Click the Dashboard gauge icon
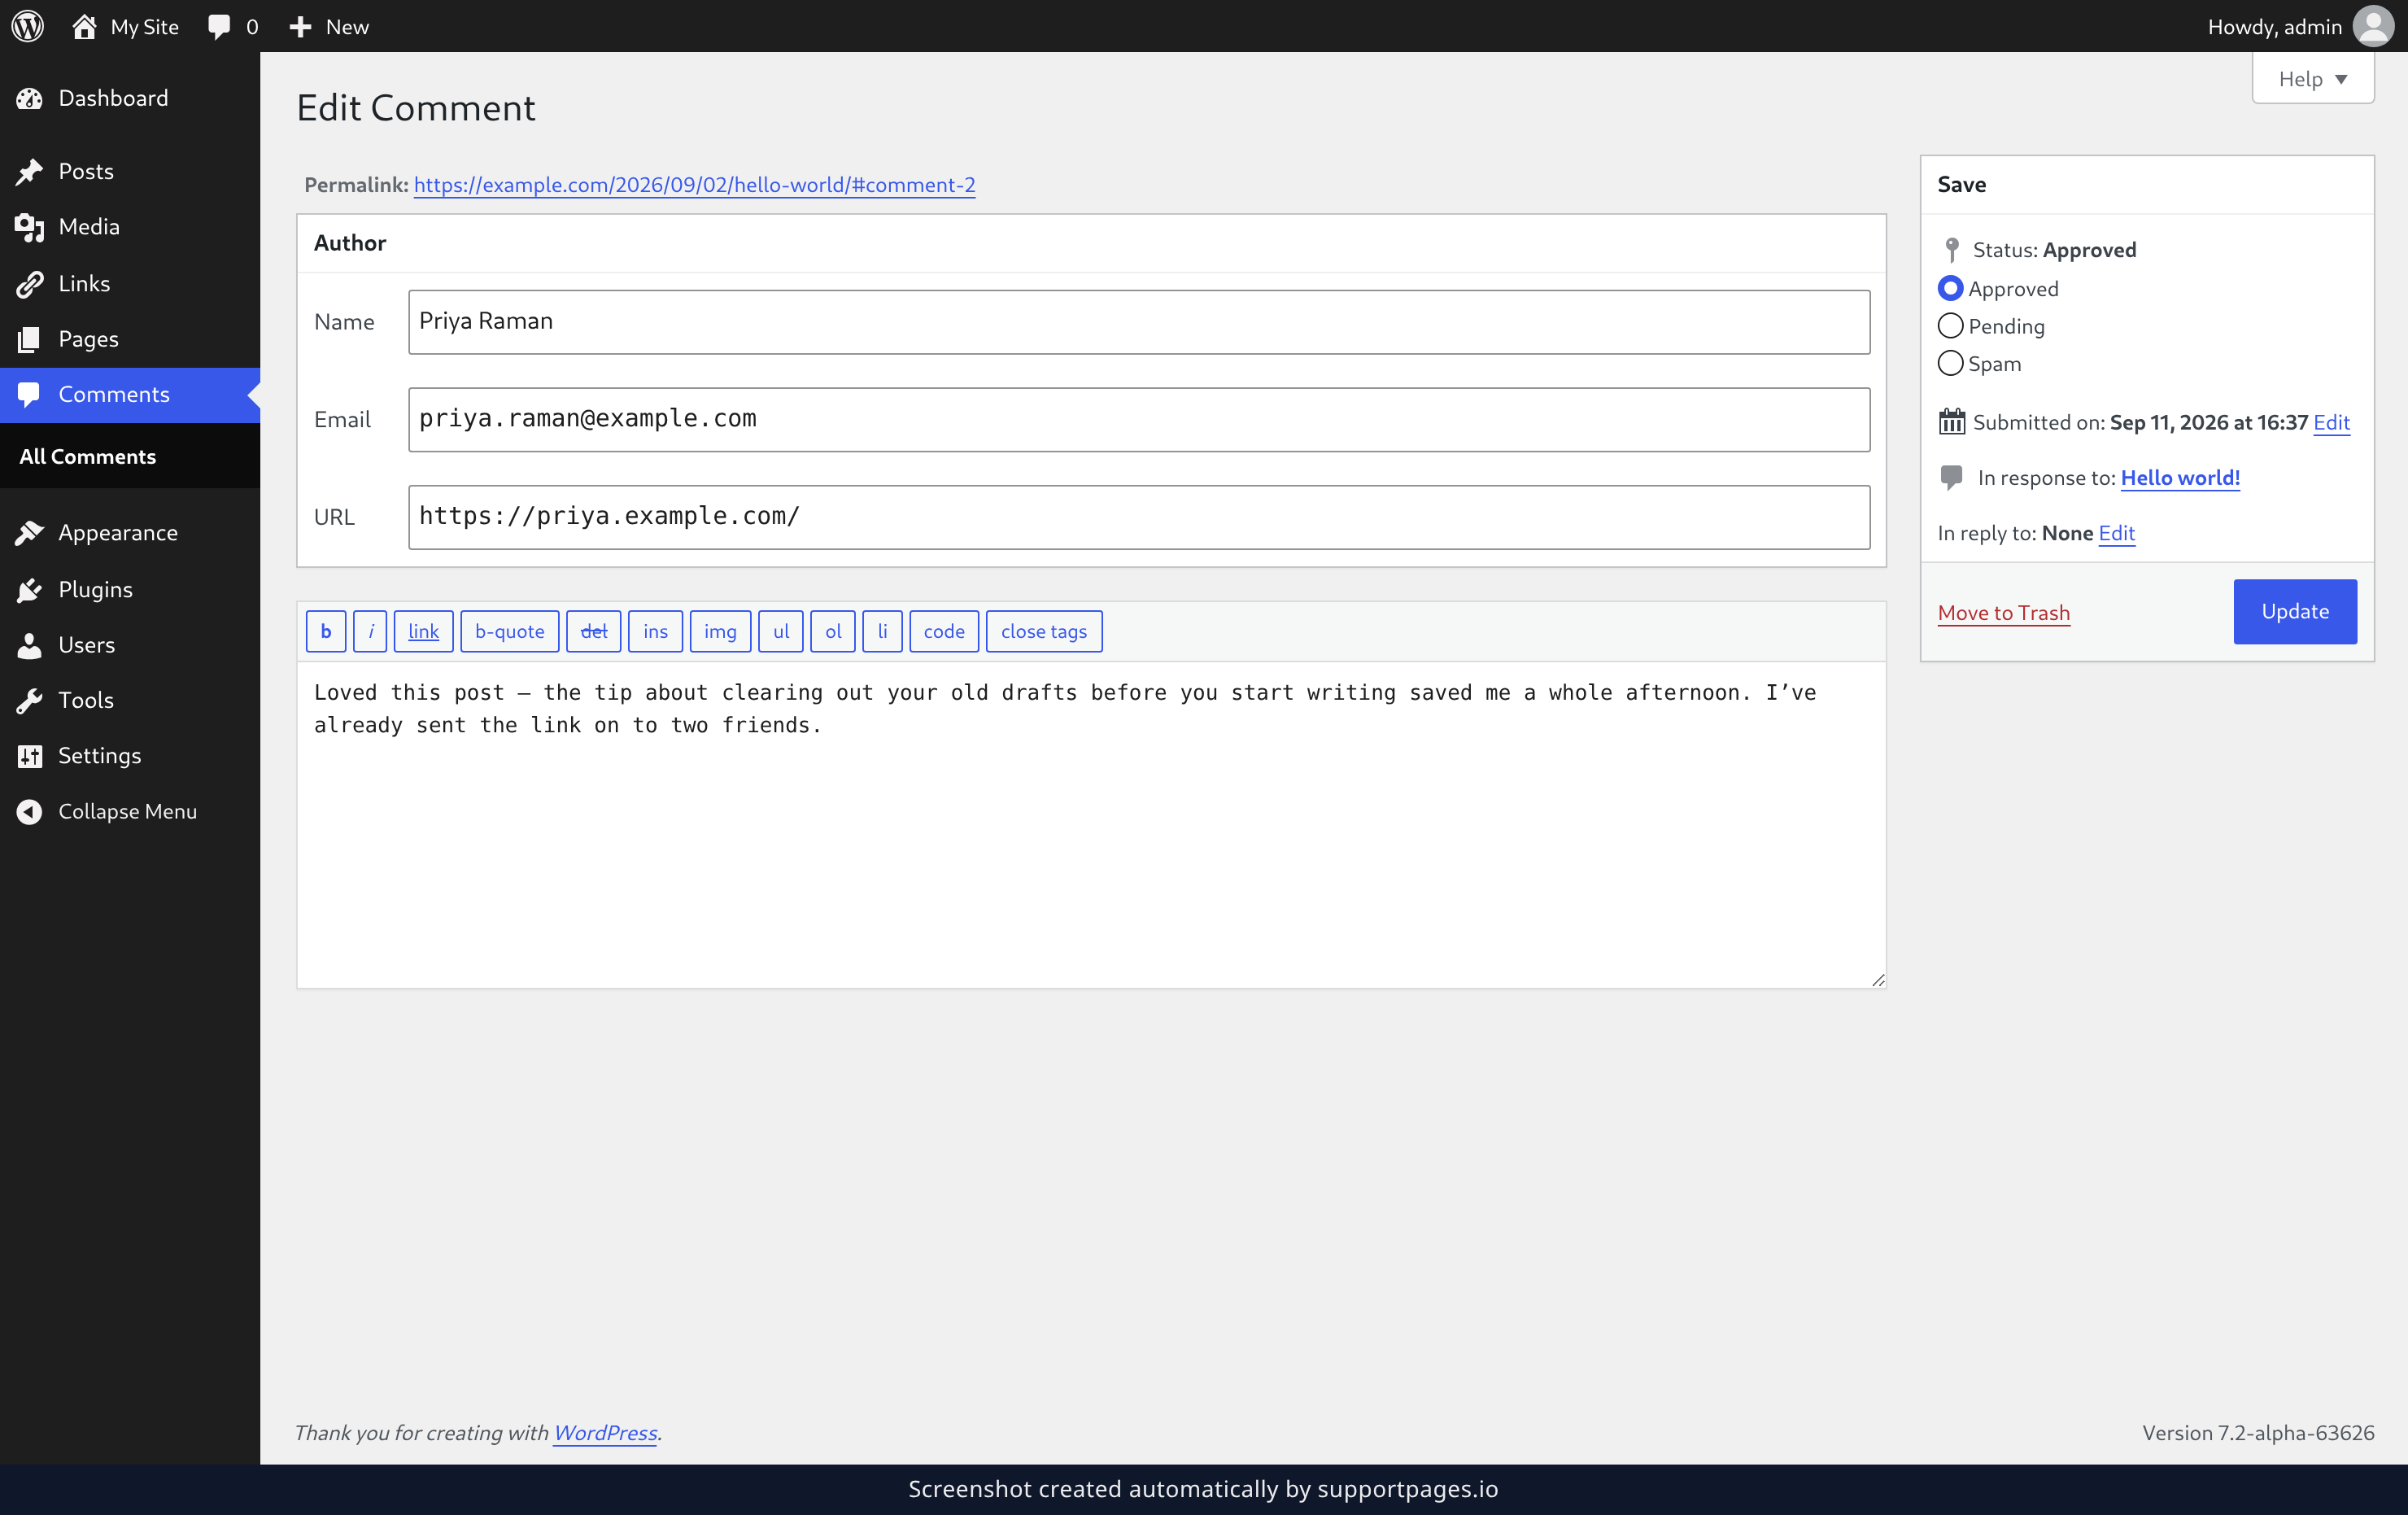Viewport: 2408px width, 1515px height. [29, 98]
